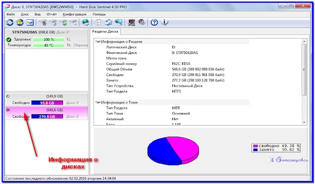Click the disk panel view toolbar icon
This screenshot has height=184, width=315.
click(30, 22)
